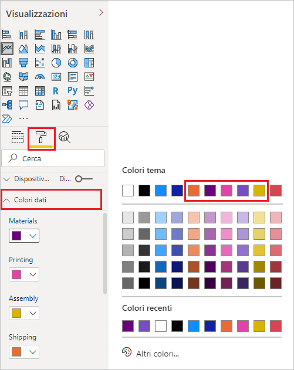The width and height of the screenshot is (294, 370).
Task: Add the smart narrative visual
Action: click(x=40, y=105)
